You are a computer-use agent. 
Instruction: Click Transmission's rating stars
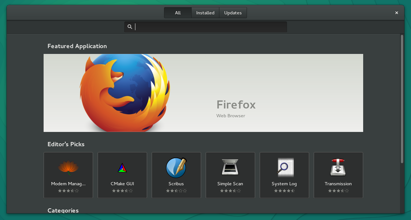338,191
